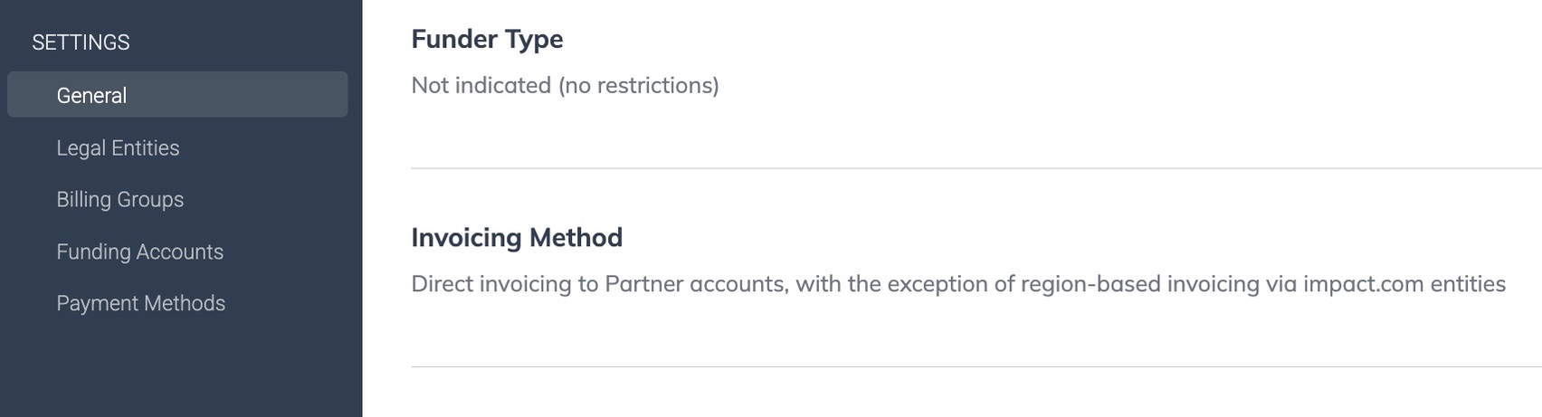Click the words "Partner accounts"
This screenshot has height=417, width=1542.
(x=696, y=284)
